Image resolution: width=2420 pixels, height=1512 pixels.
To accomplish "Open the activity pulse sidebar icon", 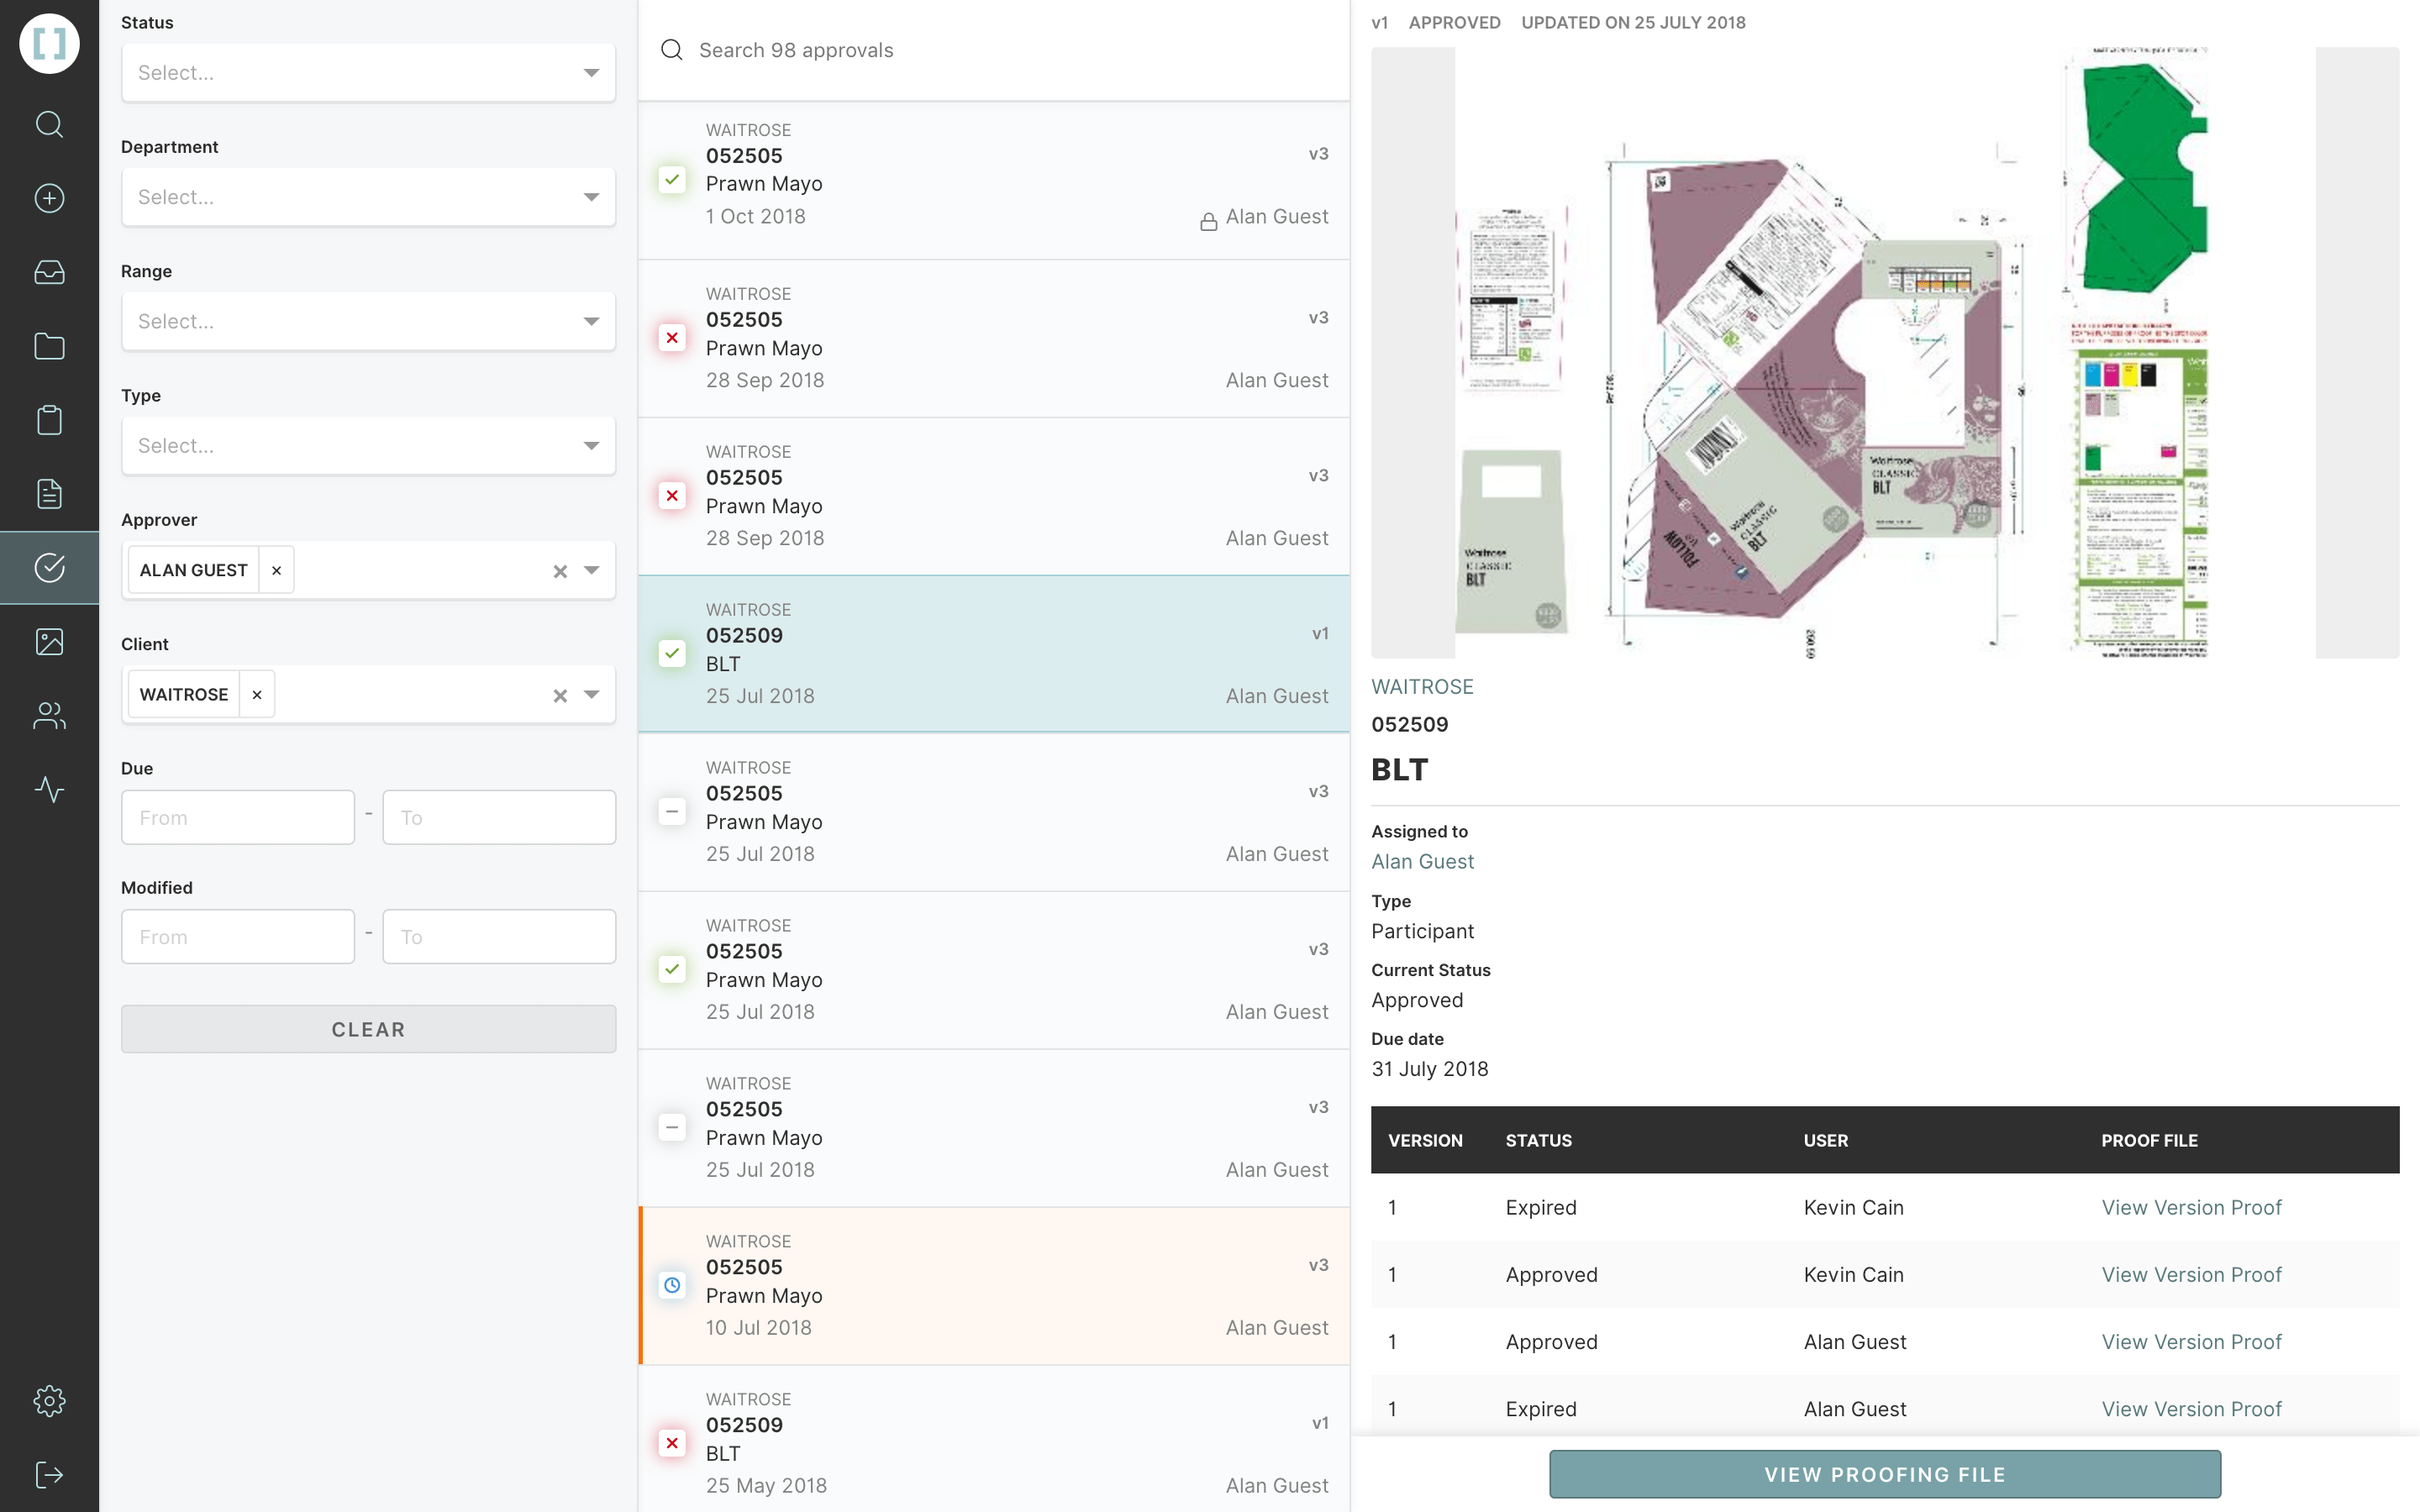I will point(49,790).
